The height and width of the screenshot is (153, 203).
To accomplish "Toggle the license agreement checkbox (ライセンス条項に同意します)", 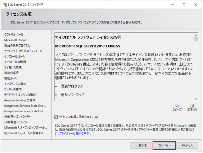I will point(56,117).
